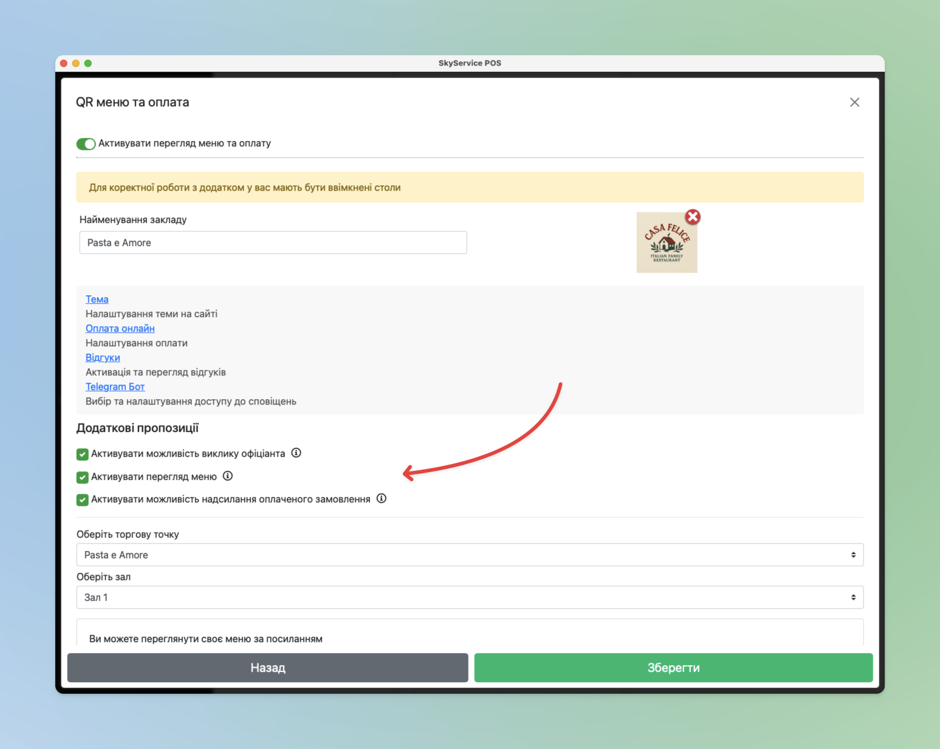The height and width of the screenshot is (749, 940).
Task: Open 'Telegram Бот' notification settings
Action: click(x=115, y=387)
